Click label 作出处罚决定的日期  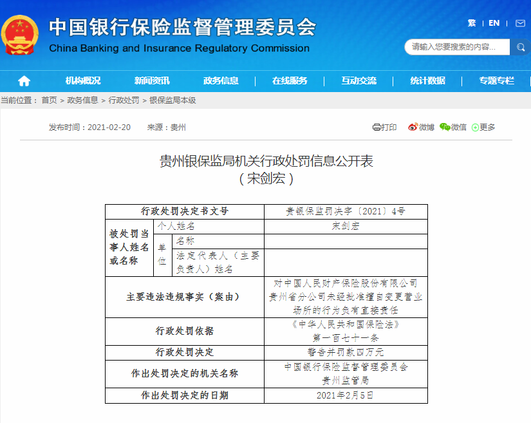pyautogui.click(x=185, y=395)
